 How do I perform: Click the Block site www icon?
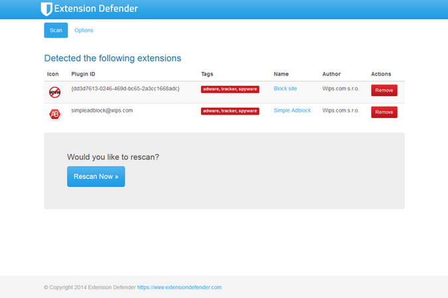click(54, 92)
